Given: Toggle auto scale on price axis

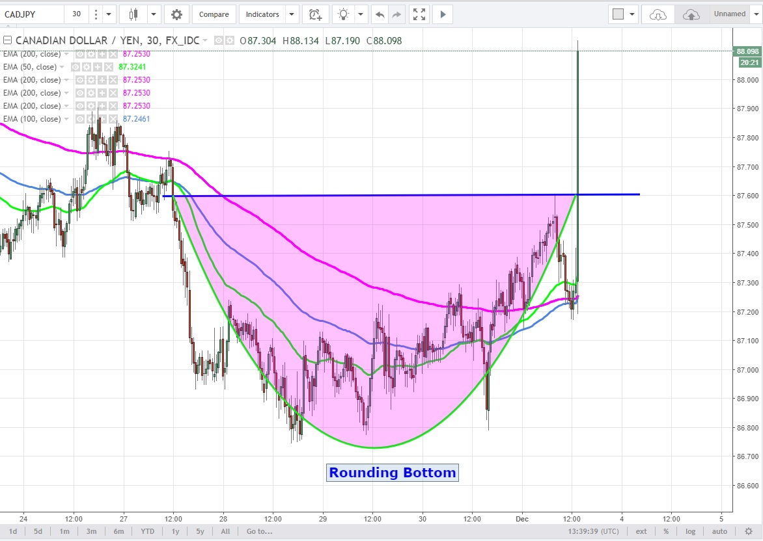Looking at the screenshot, I should coord(719,531).
